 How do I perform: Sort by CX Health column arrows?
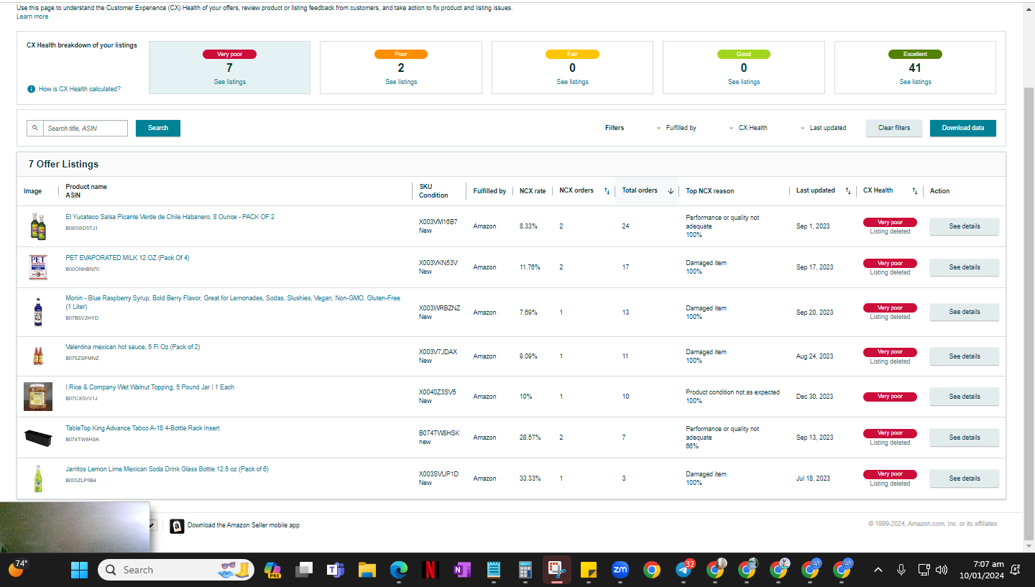[915, 191]
